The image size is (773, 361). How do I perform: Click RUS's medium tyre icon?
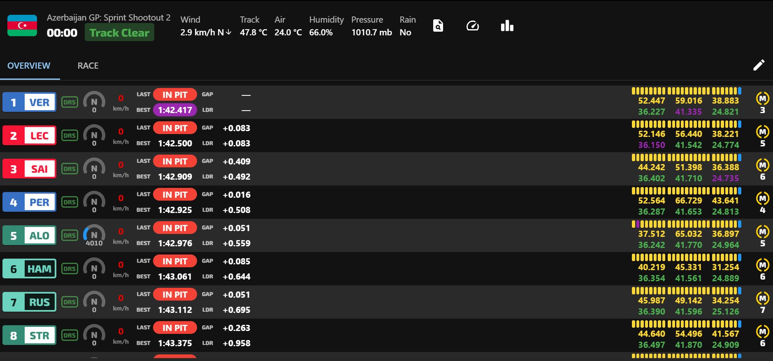pos(763,298)
